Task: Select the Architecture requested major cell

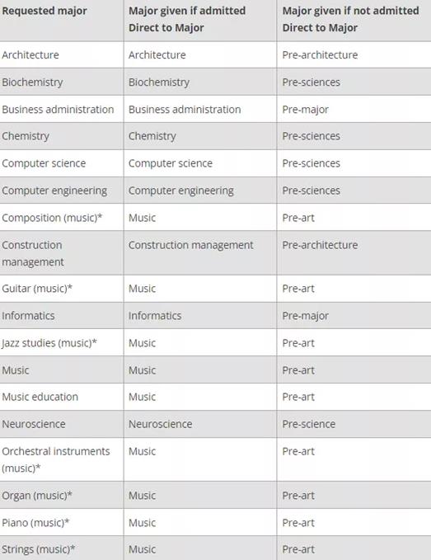Action: tap(30, 55)
